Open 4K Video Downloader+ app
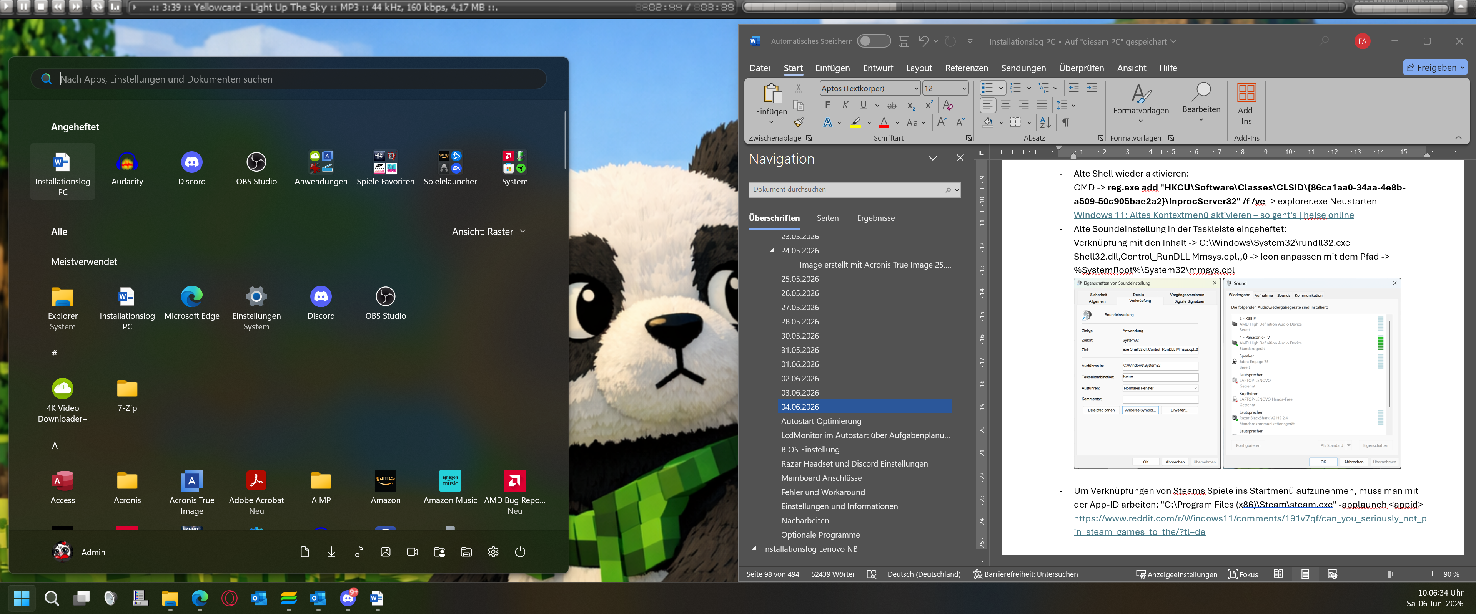Viewport: 1476px width, 614px height. pos(62,401)
